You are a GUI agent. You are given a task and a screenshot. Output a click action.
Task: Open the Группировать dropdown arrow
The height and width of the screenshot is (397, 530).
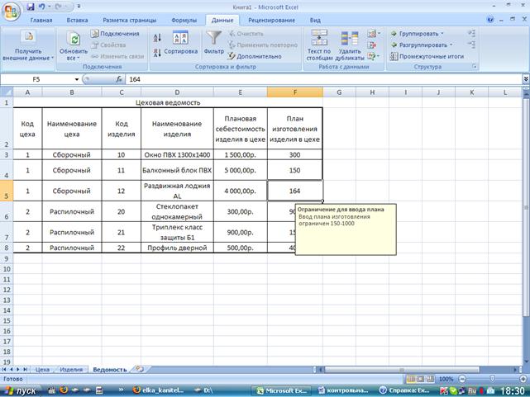442,34
